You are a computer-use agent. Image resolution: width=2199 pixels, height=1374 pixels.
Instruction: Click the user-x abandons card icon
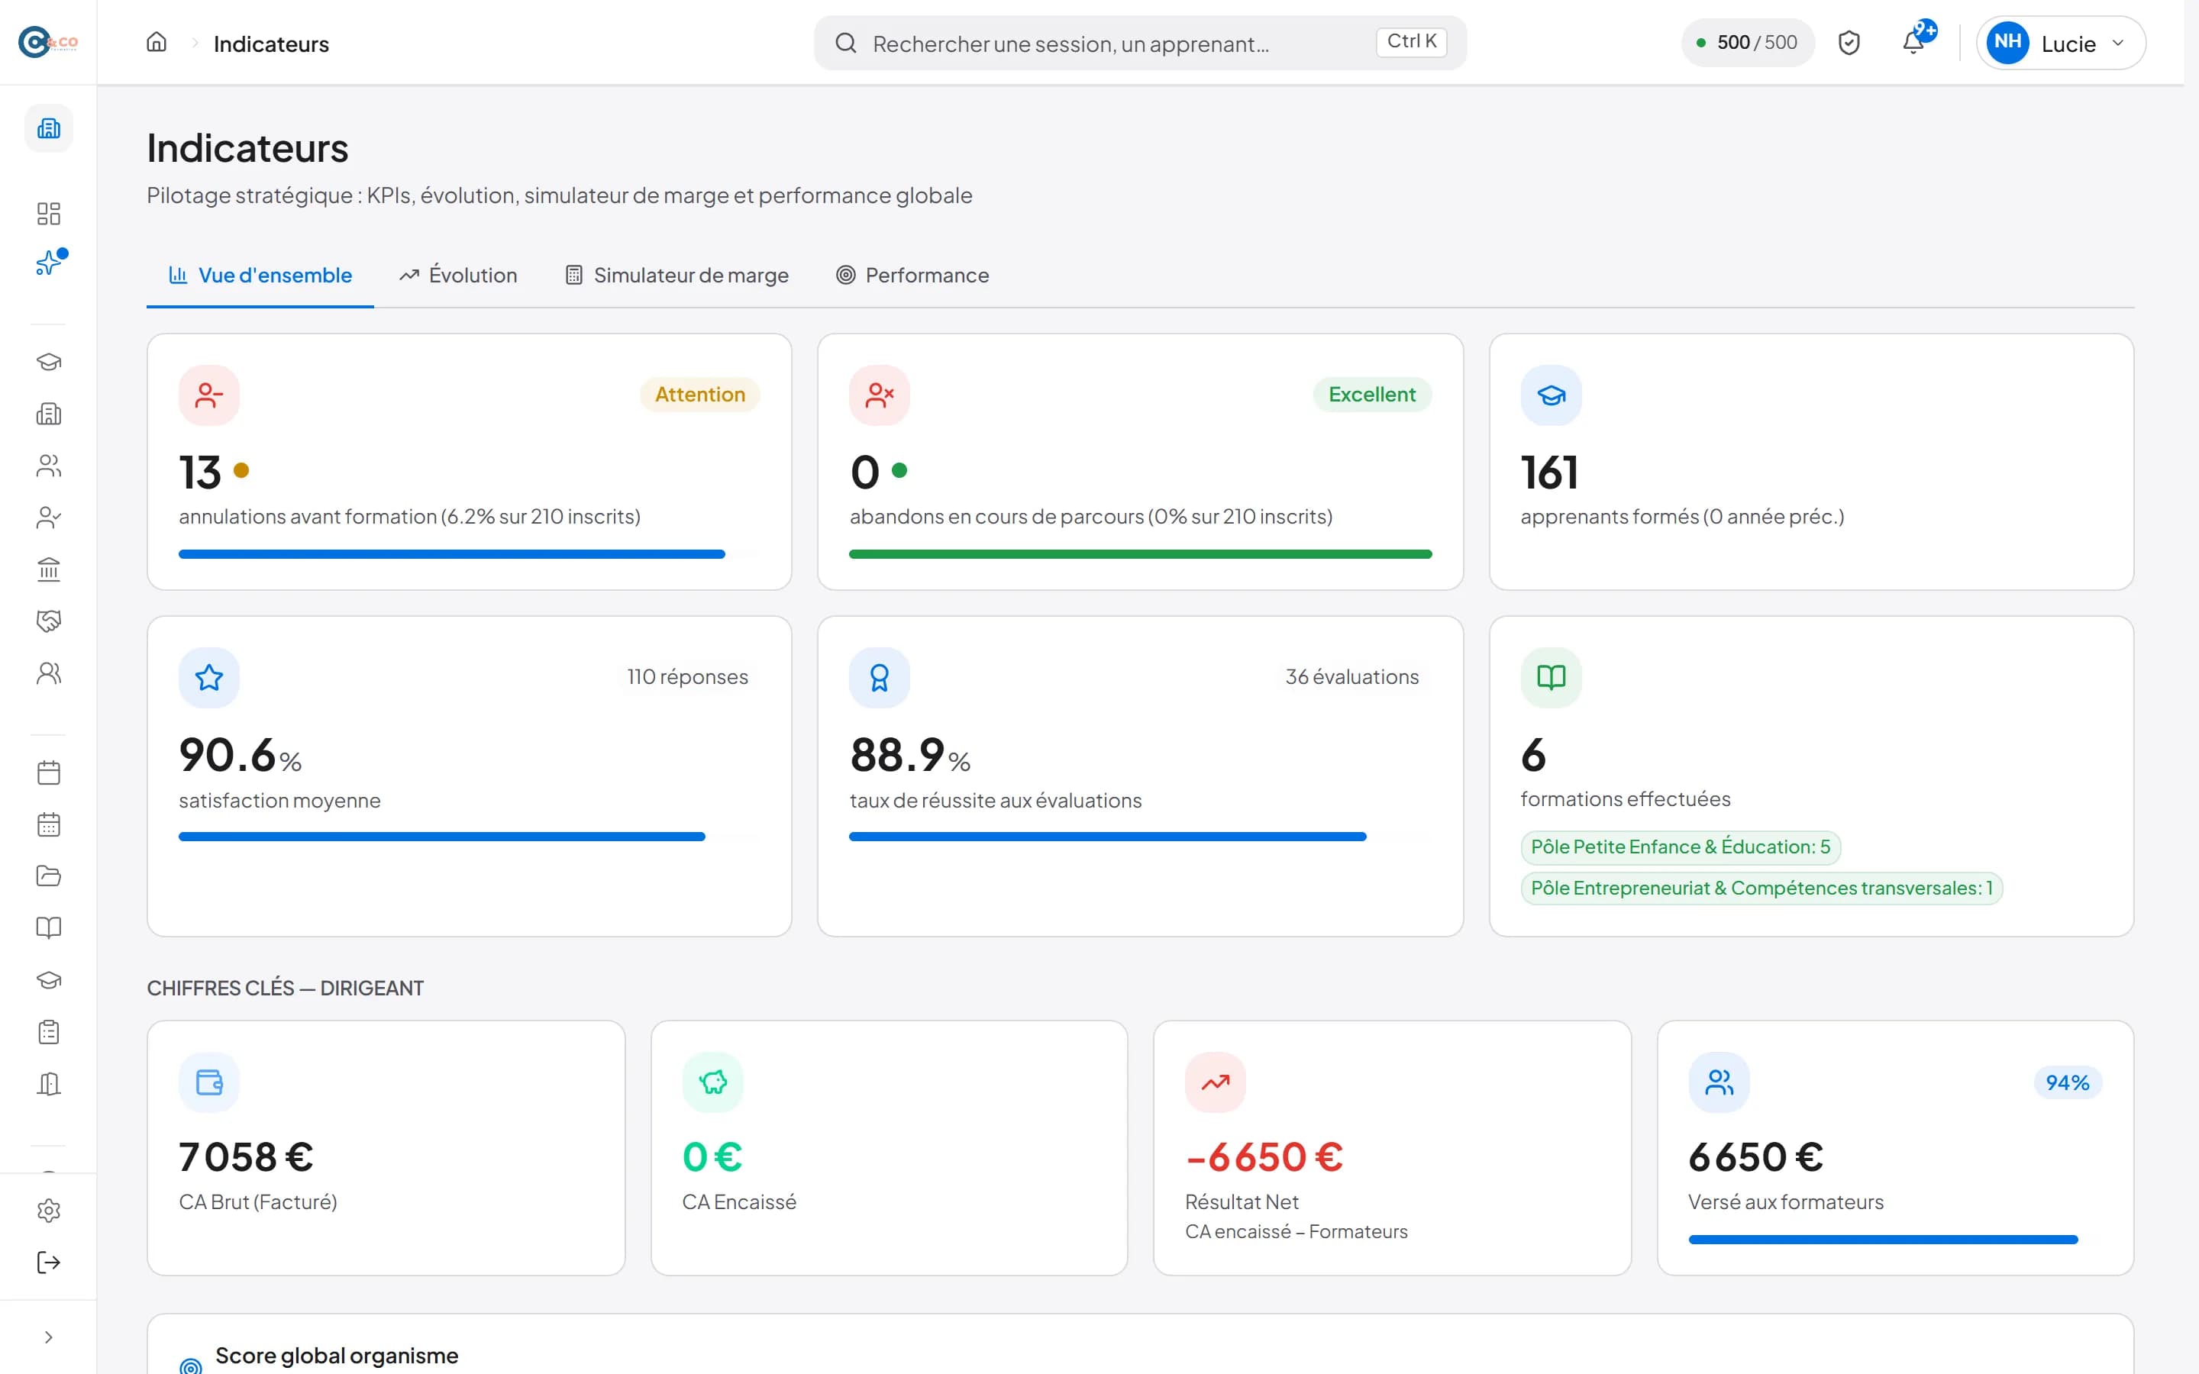880,395
